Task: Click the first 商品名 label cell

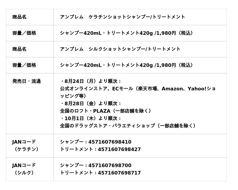Action: (30, 17)
